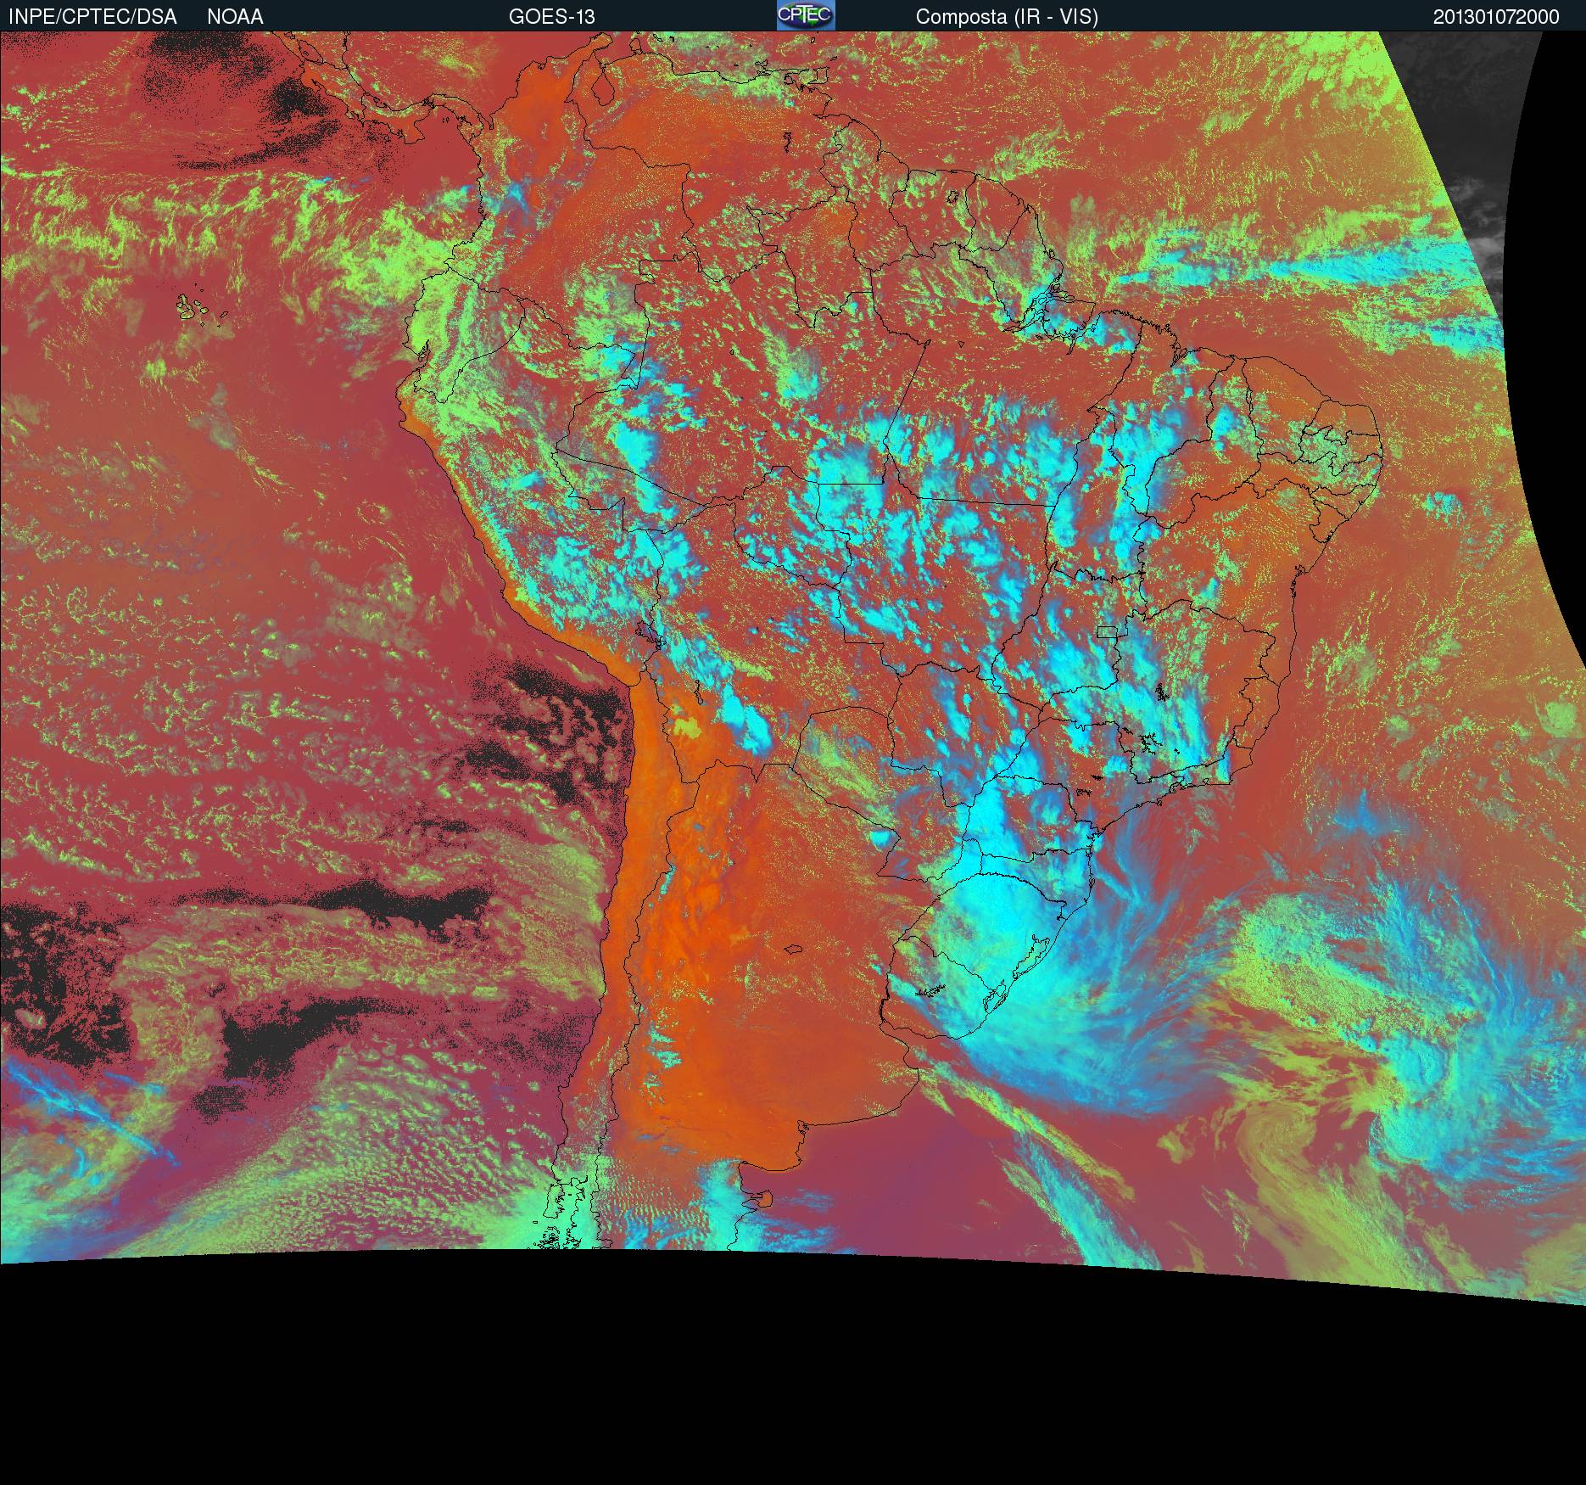Screen dimensions: 1586x1485
Task: Click the timestamp 201301072000
Action: pyautogui.click(x=1496, y=17)
